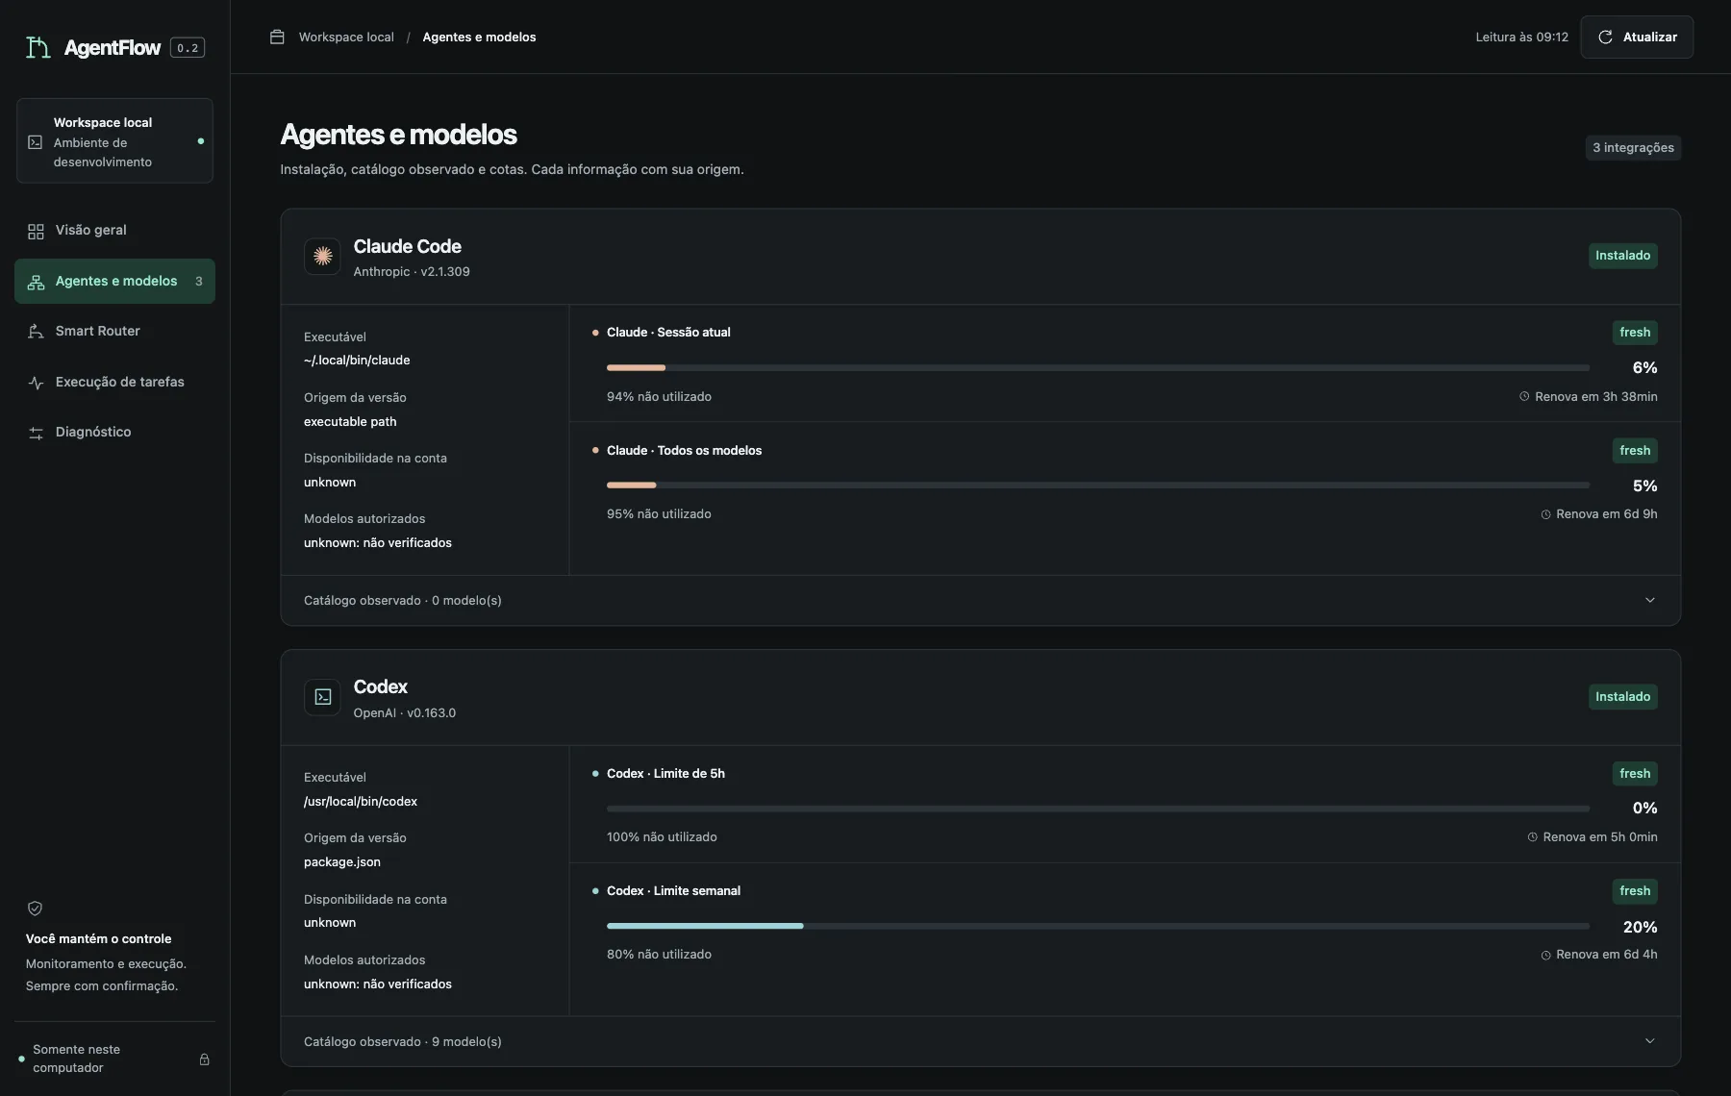Click clock icon beside Renova em 5h 0min
Screen dimensions: 1731x1096
1532,837
